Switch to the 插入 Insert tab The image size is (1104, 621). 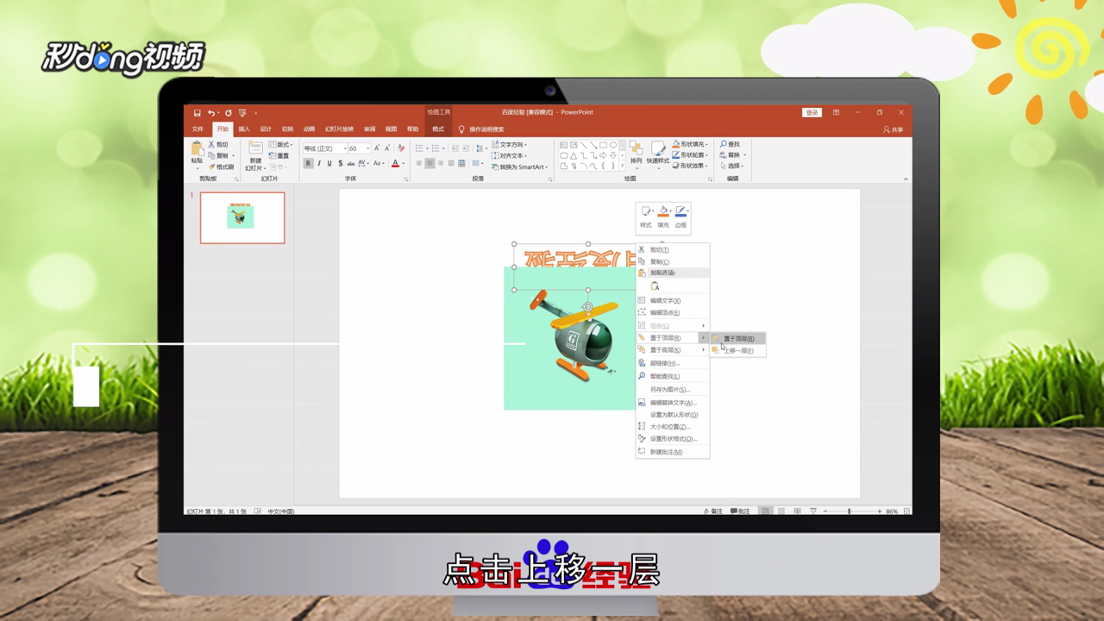coord(244,129)
